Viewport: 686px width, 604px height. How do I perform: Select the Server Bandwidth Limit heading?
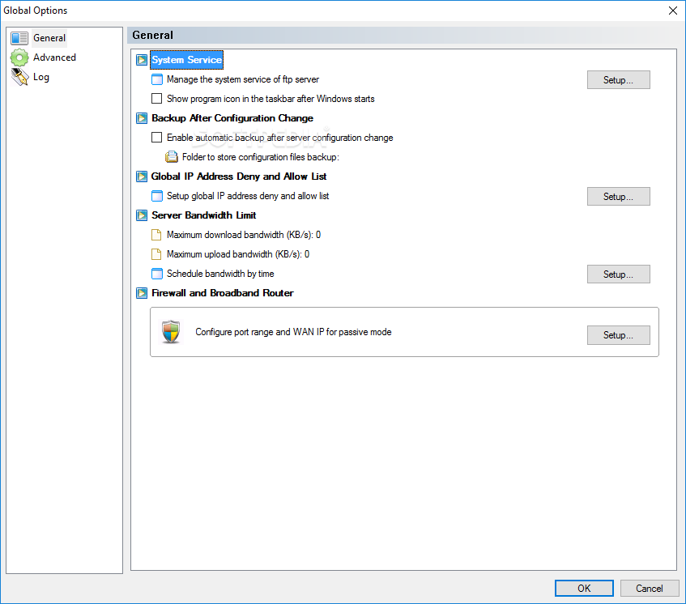pyautogui.click(x=204, y=215)
